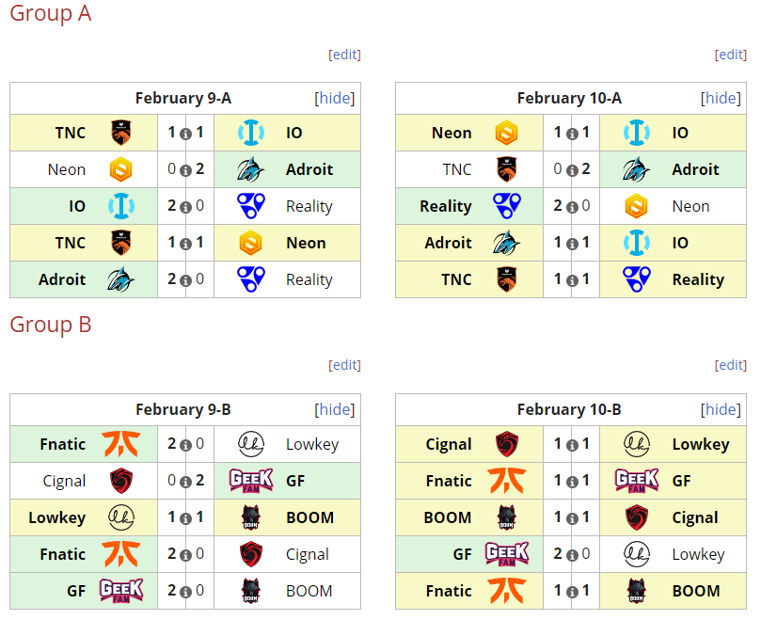761x620 pixels.
Task: Click the Neon logo in the Neon vs IO February 10-A match
Action: coord(507,133)
